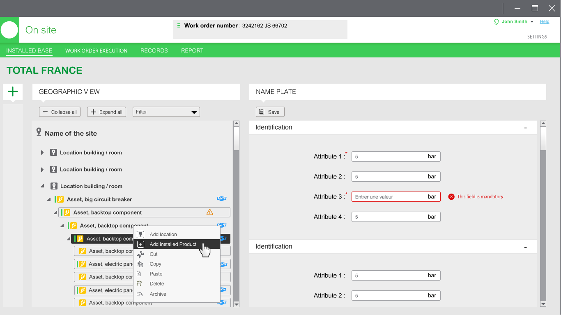Open the John Smith user dropdown arrow
Viewport: 561px width, 315px height.
532,22
